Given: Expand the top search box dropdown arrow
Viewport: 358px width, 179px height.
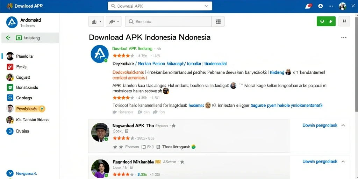Looking at the screenshot, I should (206, 6).
